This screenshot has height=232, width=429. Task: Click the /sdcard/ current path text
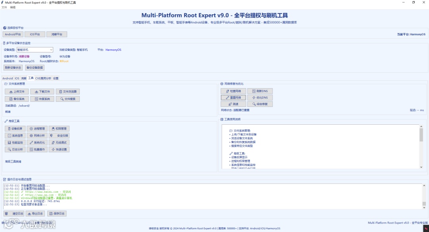coord(24,106)
